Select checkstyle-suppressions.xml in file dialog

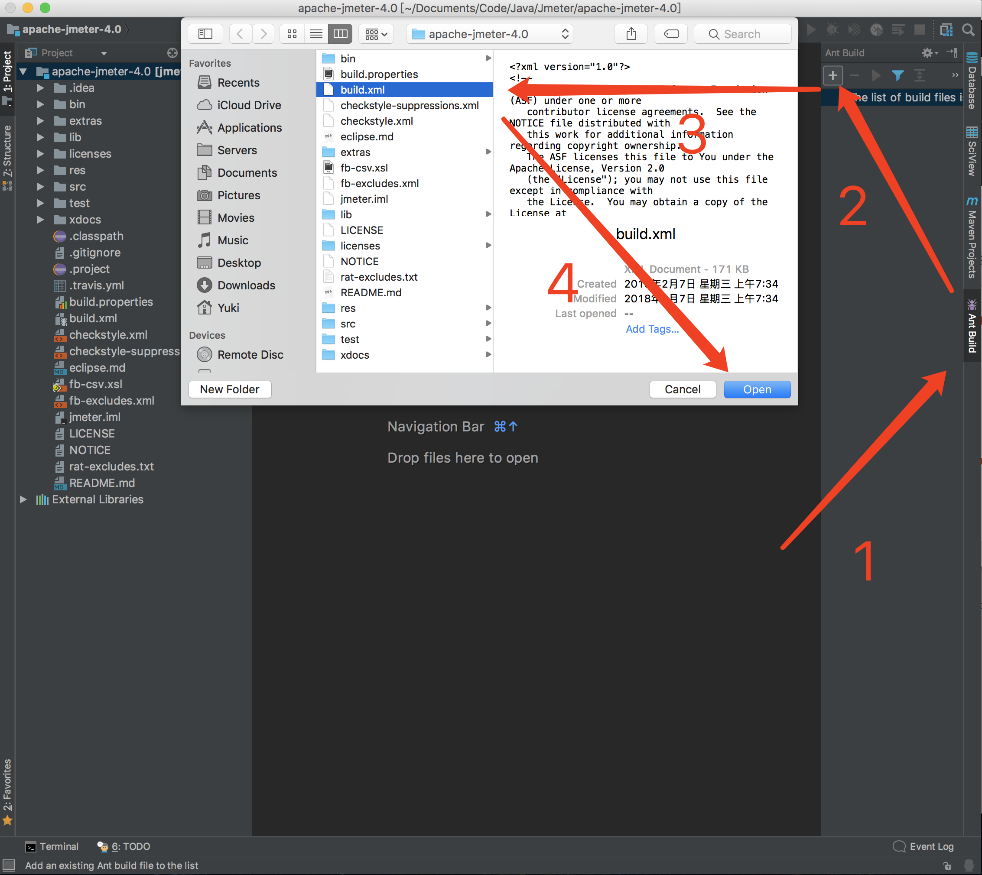[x=404, y=105]
